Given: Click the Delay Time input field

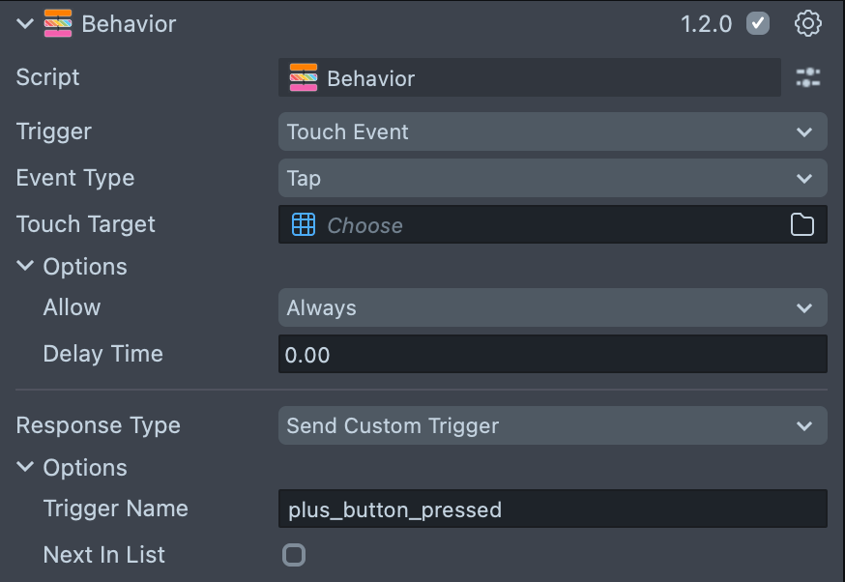Looking at the screenshot, I should coord(552,355).
